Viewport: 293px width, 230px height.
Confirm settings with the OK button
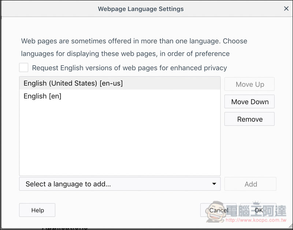(259, 210)
